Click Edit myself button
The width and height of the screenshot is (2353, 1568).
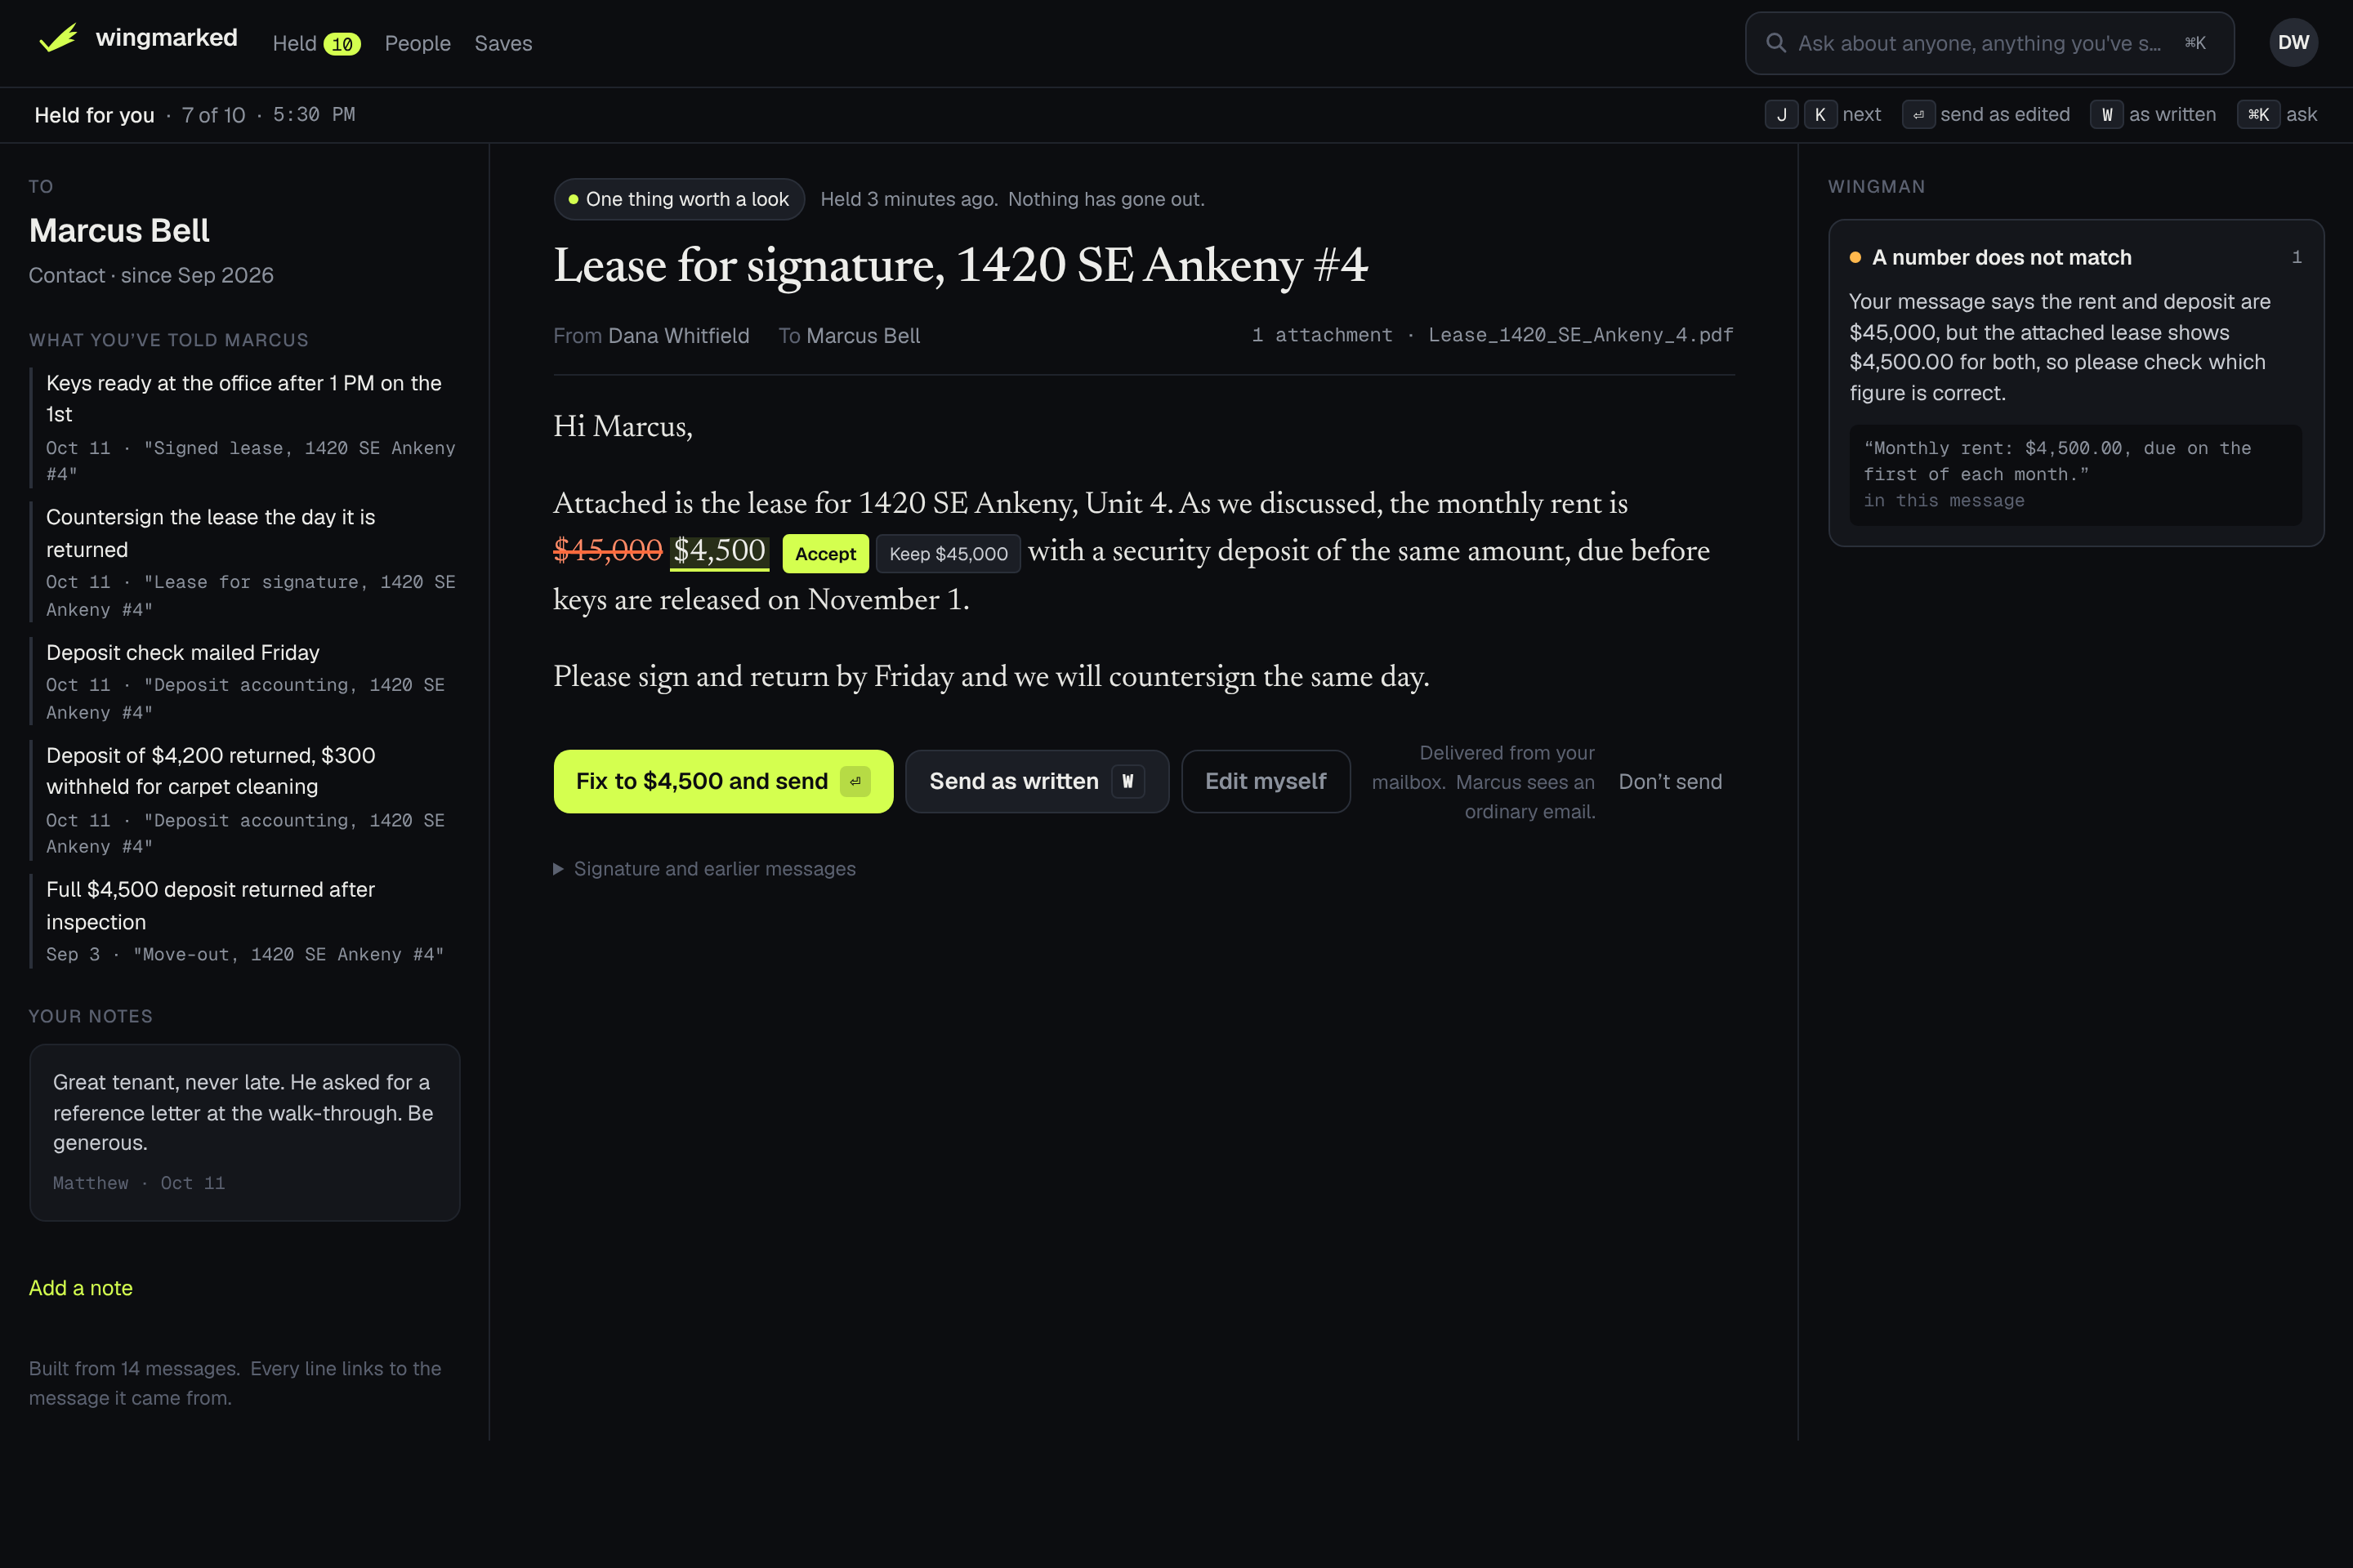(1265, 781)
